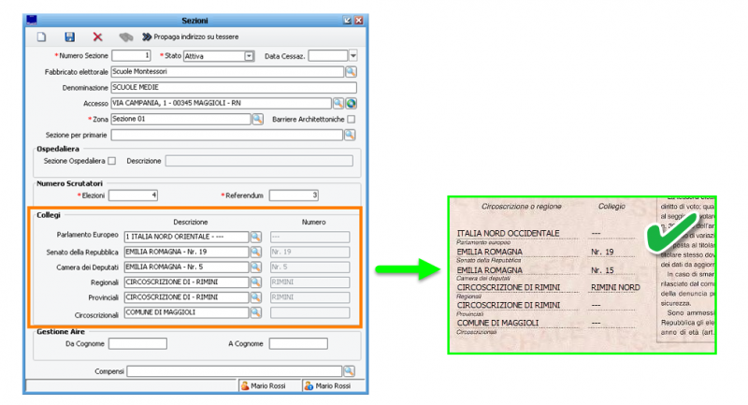
Task: Toggle Sezione Ospedaliera checkbox
Action: point(111,161)
